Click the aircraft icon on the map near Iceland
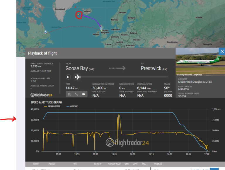This screenshot has width=225, height=170. tap(78, 14)
